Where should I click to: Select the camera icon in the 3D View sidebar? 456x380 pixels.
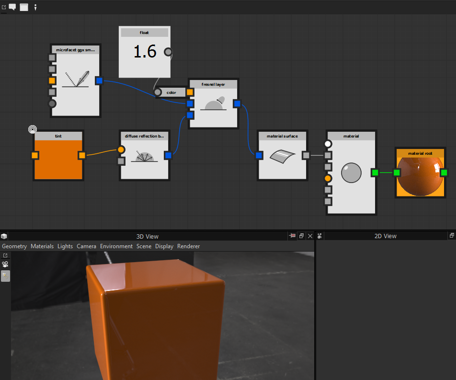click(5, 264)
